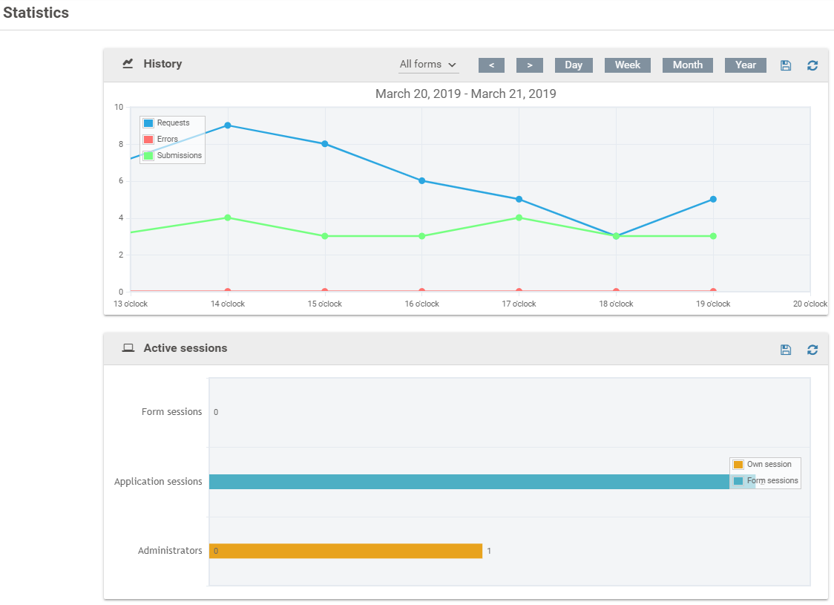
Task: Refresh the Active sessions panel
Action: point(812,350)
